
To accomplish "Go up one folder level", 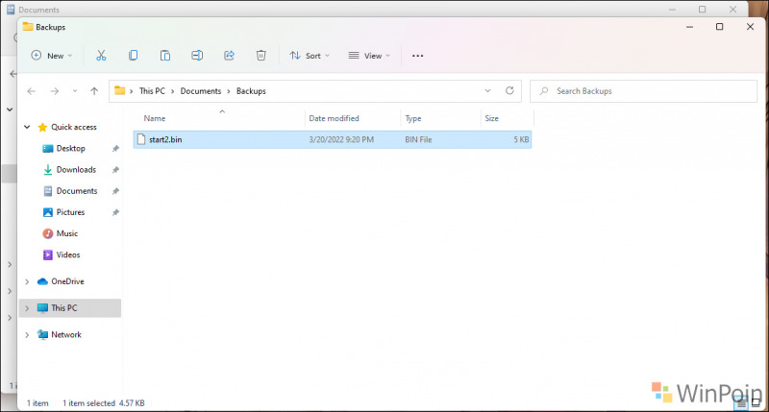I will point(94,91).
